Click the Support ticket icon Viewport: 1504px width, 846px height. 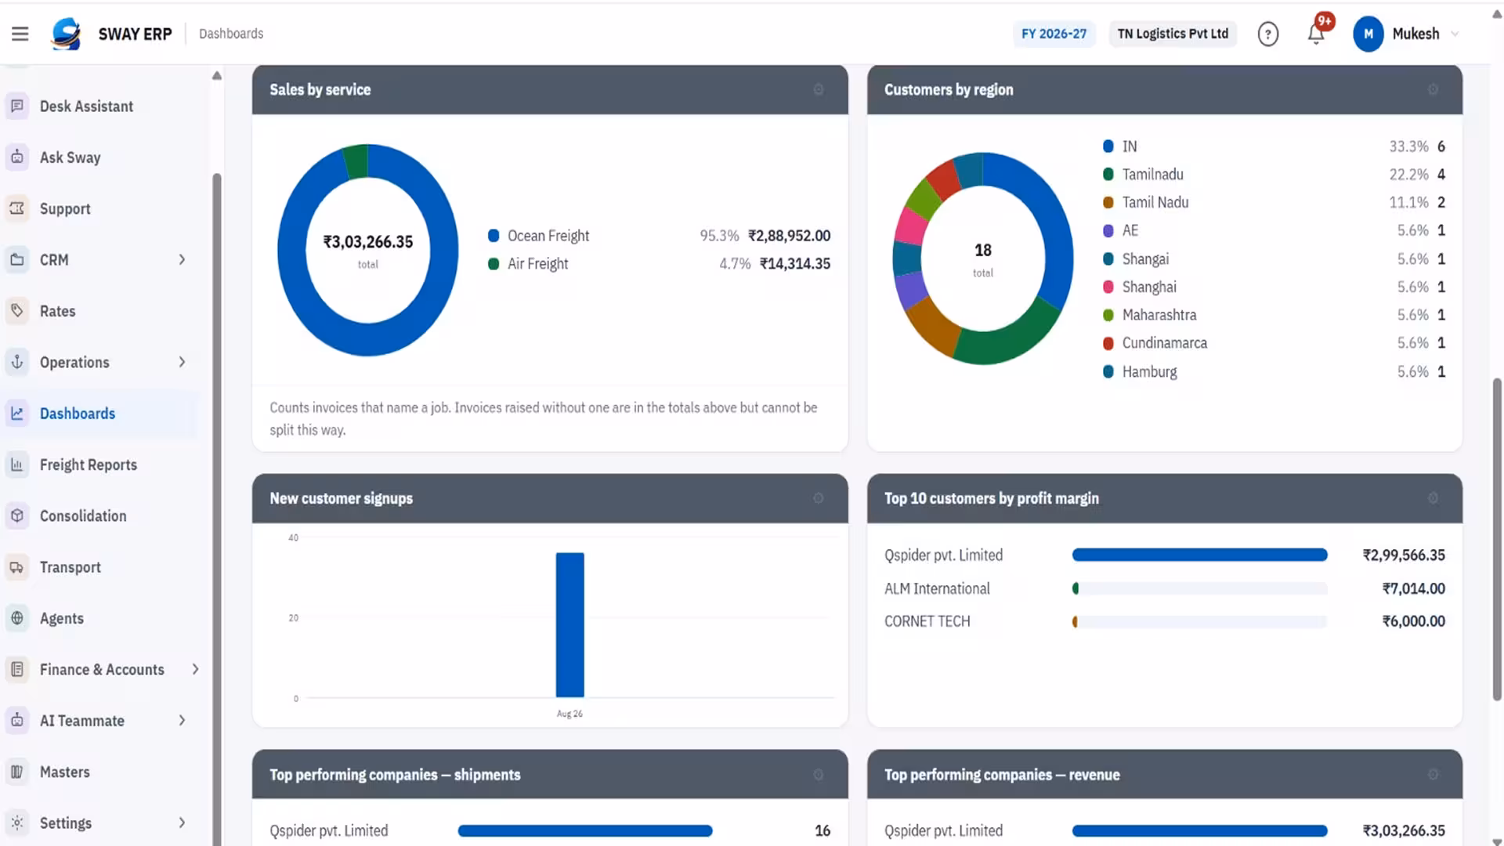[x=17, y=208]
